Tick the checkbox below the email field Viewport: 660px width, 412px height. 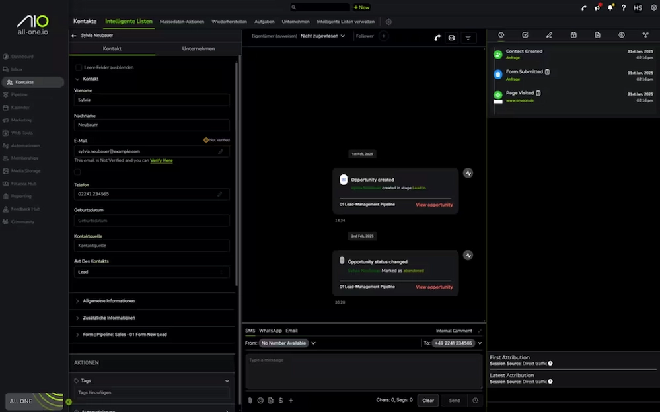tap(77, 172)
